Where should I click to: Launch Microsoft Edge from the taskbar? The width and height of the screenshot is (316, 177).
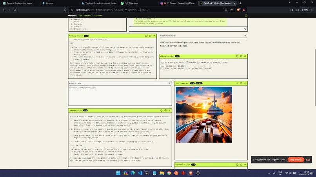(x=133, y=173)
